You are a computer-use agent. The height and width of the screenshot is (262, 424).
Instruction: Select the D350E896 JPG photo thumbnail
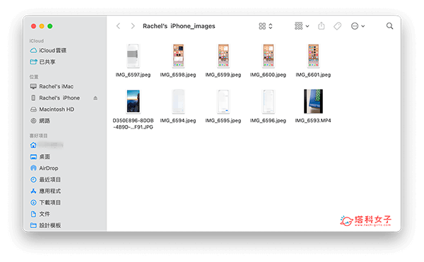pyautogui.click(x=133, y=101)
